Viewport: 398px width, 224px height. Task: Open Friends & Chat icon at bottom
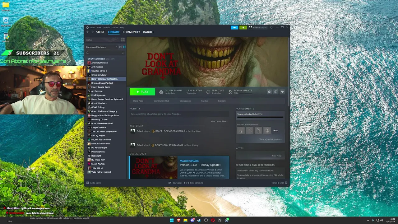coord(286,183)
